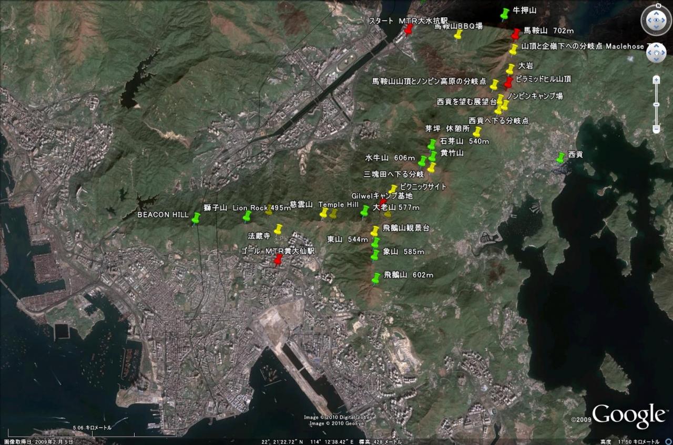The image size is (673, 445).
Task: Click the green pin for 西貢
Action: (560, 158)
